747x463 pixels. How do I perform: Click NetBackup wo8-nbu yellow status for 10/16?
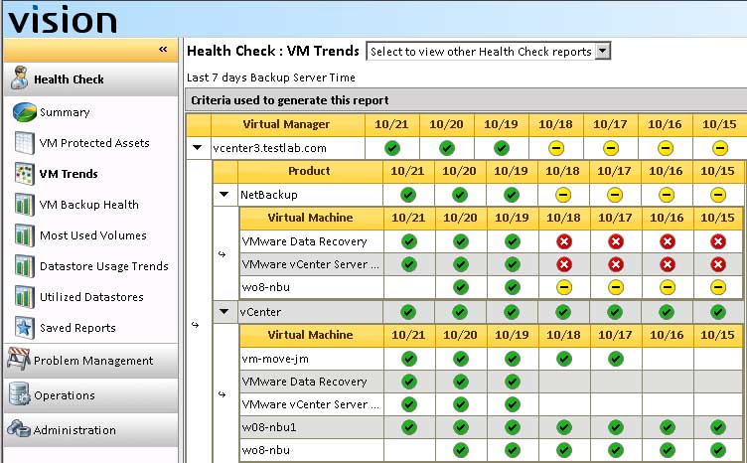point(667,287)
